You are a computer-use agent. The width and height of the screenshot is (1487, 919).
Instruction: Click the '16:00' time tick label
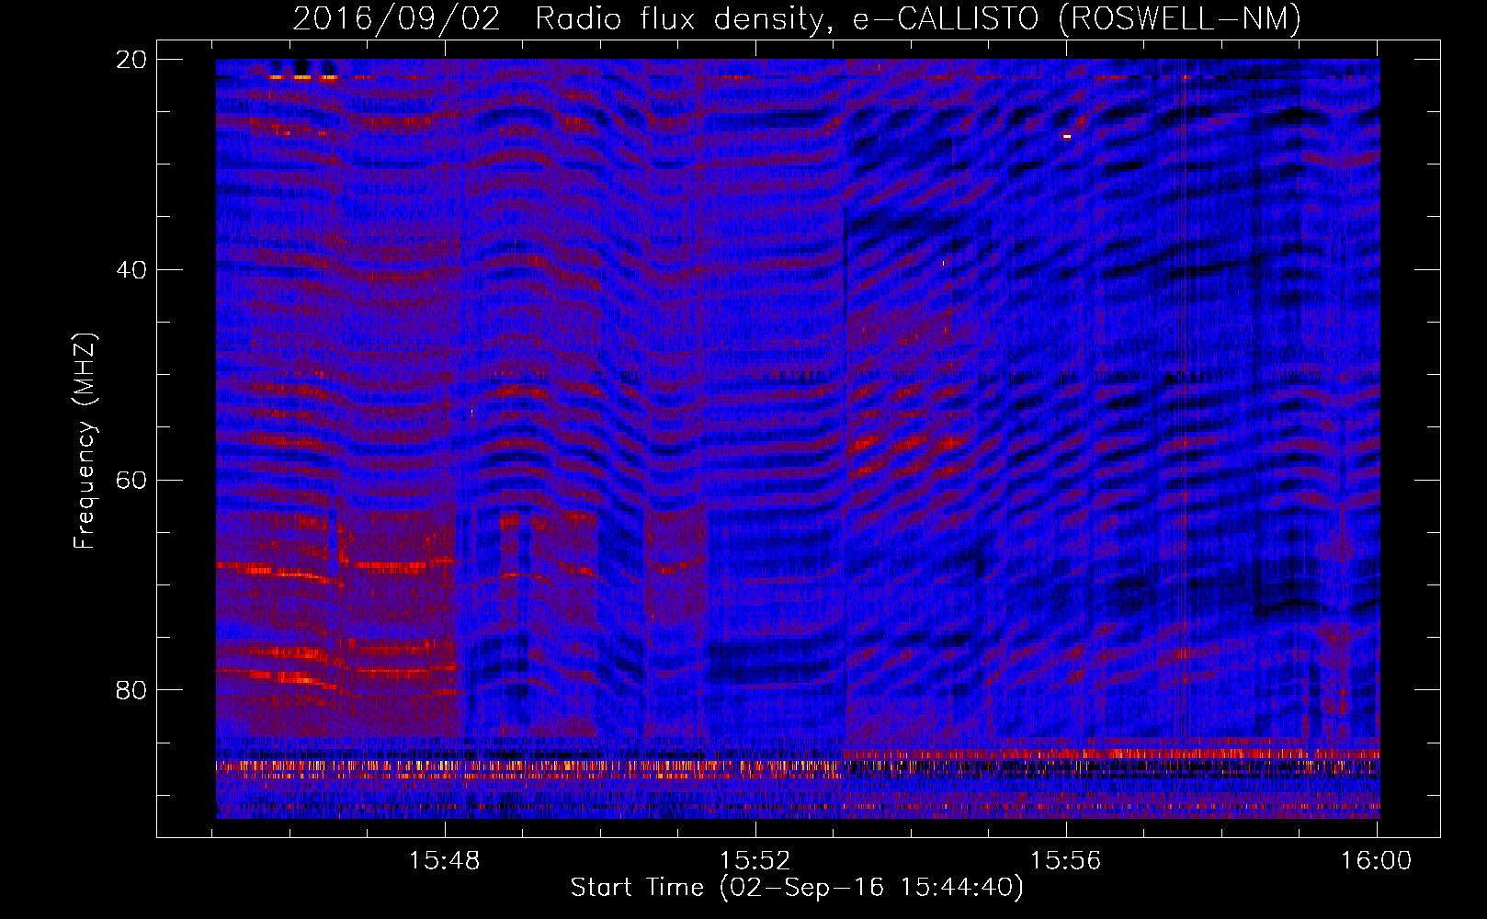click(x=1376, y=861)
